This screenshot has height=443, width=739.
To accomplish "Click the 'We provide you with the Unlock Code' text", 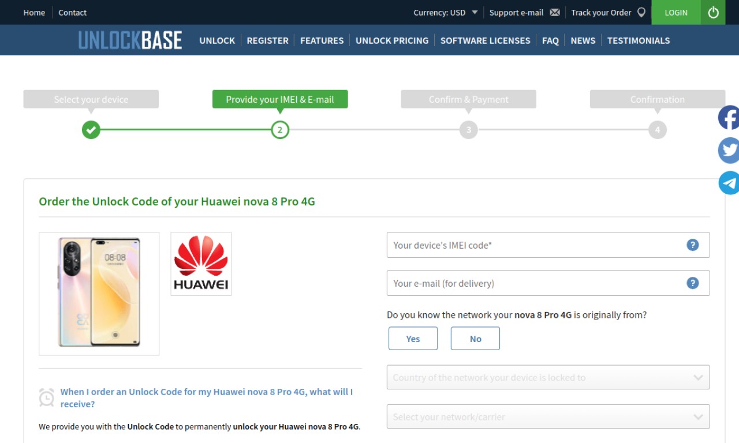I will tap(200, 427).
